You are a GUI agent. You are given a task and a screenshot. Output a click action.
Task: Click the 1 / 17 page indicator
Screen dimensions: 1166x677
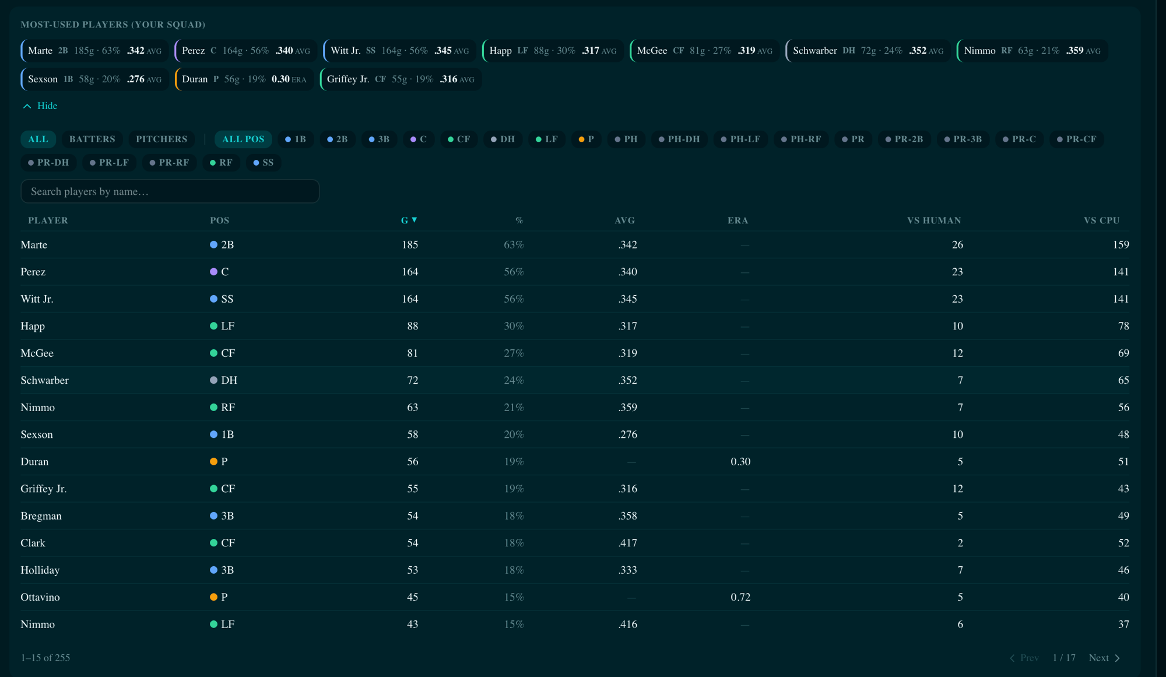(x=1064, y=657)
